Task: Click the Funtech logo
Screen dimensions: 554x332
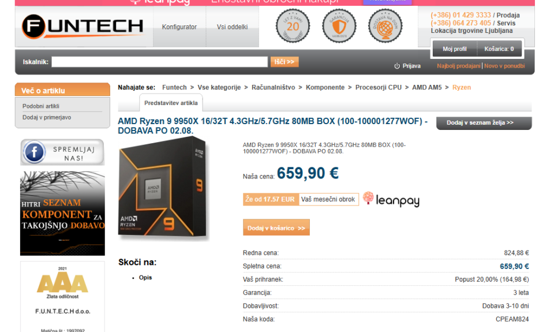Action: [x=83, y=27]
